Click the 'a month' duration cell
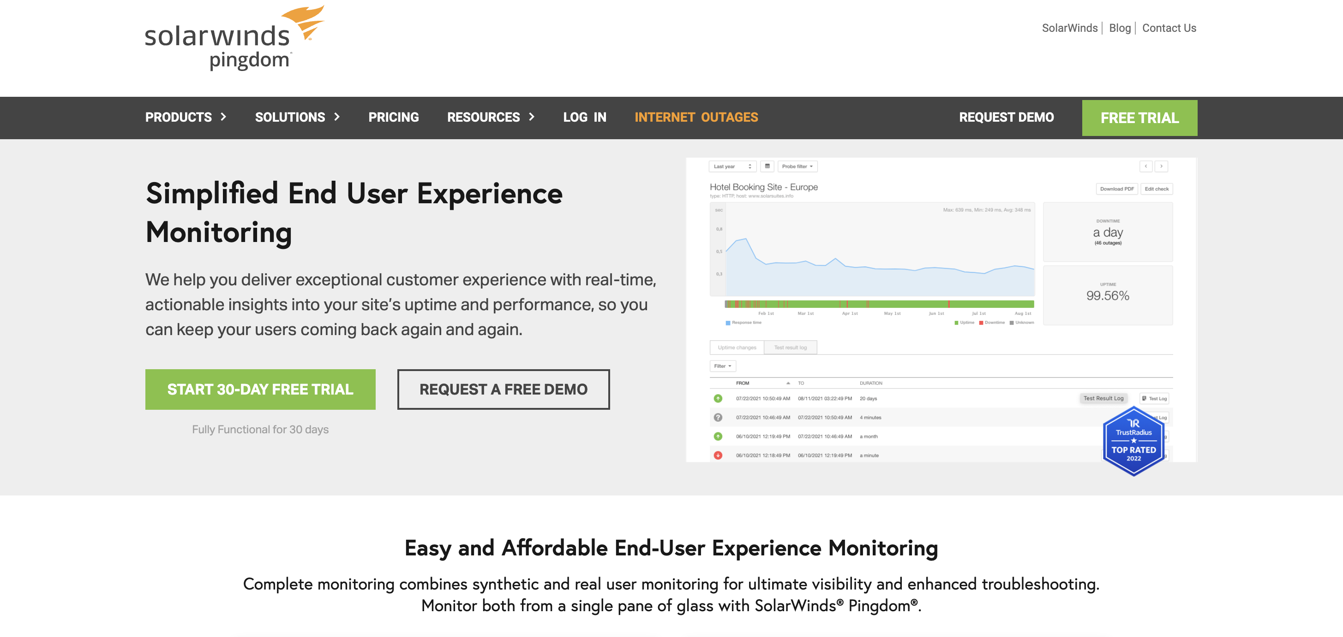The image size is (1343, 637). (x=869, y=436)
